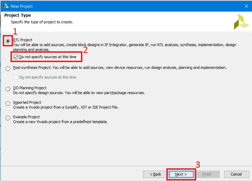Viewport: 252px width, 181px height.
Task: Select the Example Project radio button
Action: click(8, 118)
